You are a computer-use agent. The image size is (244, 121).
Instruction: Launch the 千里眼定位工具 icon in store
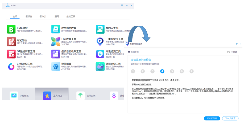(x=100, y=42)
